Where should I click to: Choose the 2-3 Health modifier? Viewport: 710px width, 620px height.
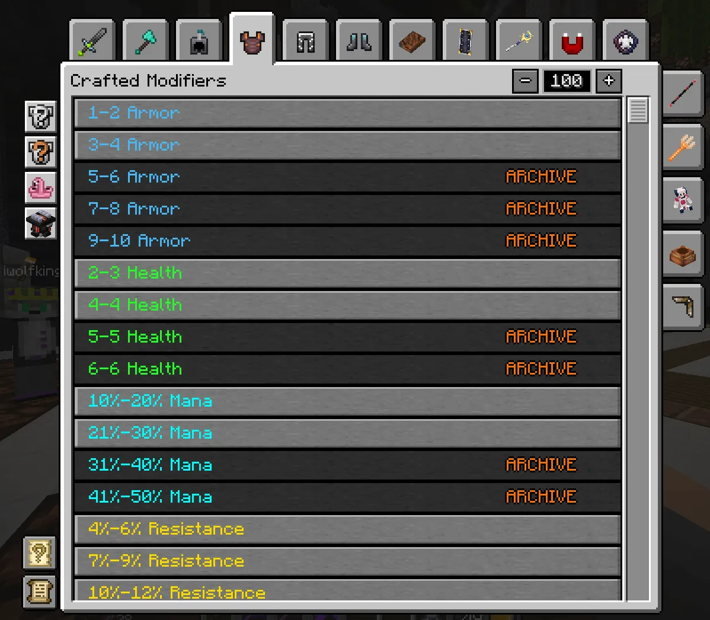pyautogui.click(x=347, y=273)
